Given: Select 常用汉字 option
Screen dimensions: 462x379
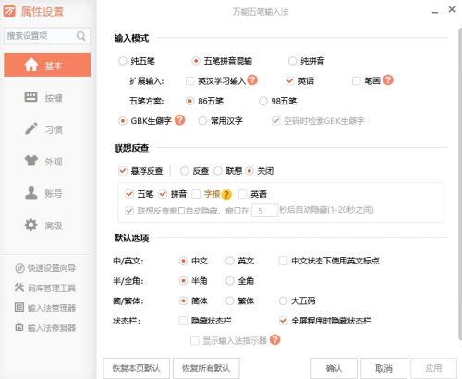Looking at the screenshot, I should pyautogui.click(x=202, y=121).
